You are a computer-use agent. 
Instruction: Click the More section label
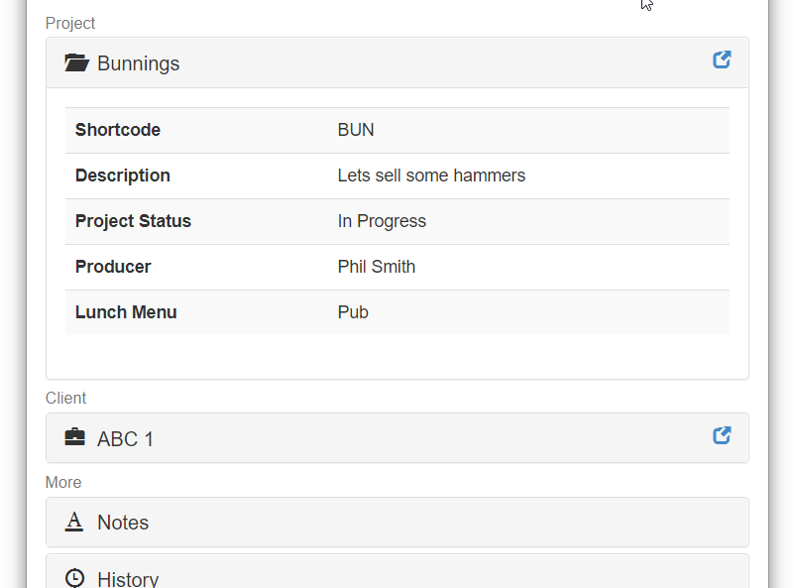[x=63, y=482]
